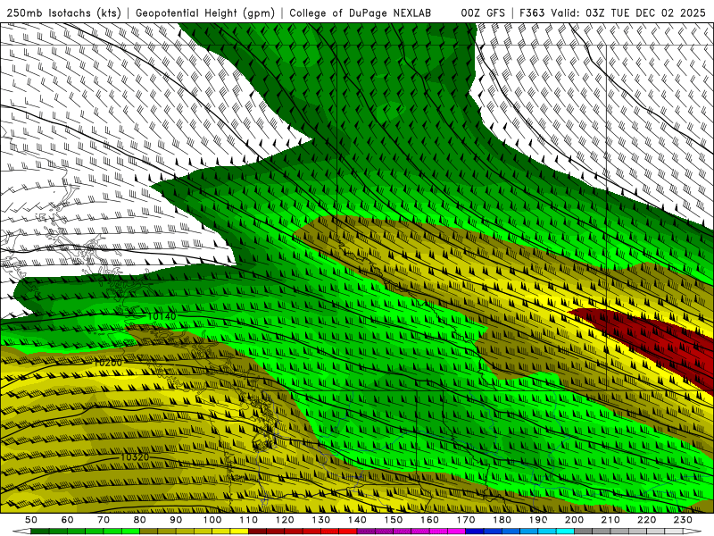The width and height of the screenshot is (714, 536).
Task: Select the 110 knots scale label
Action: (249, 520)
